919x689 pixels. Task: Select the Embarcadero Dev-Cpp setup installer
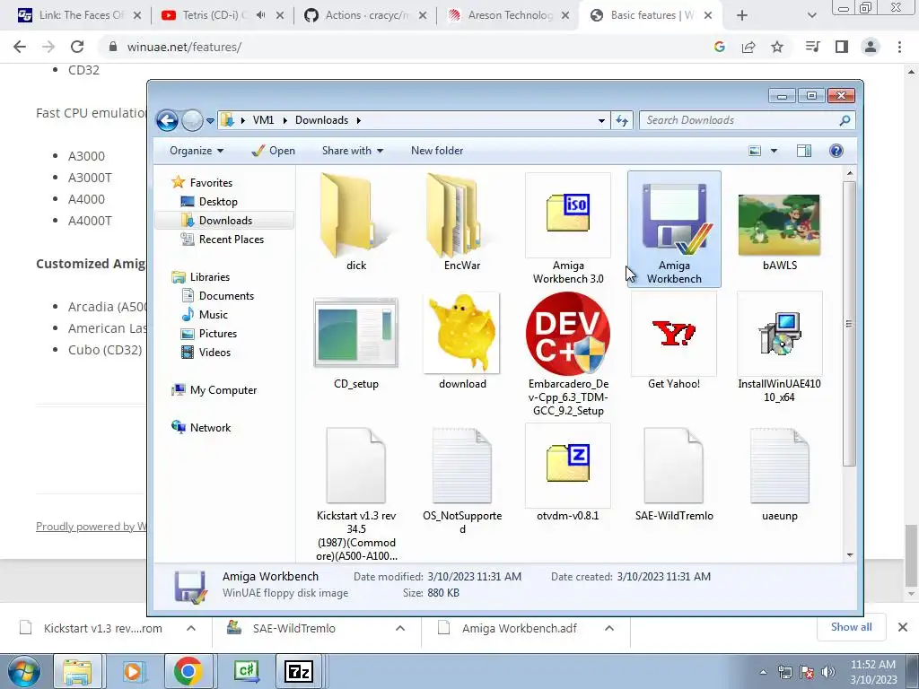click(x=568, y=354)
